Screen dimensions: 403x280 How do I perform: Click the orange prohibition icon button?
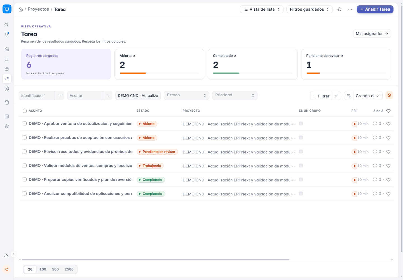(389, 95)
